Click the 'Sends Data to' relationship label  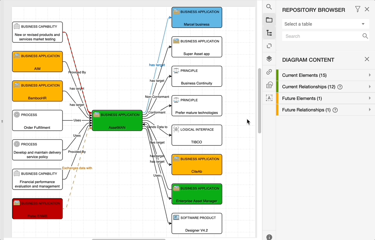coord(157,127)
